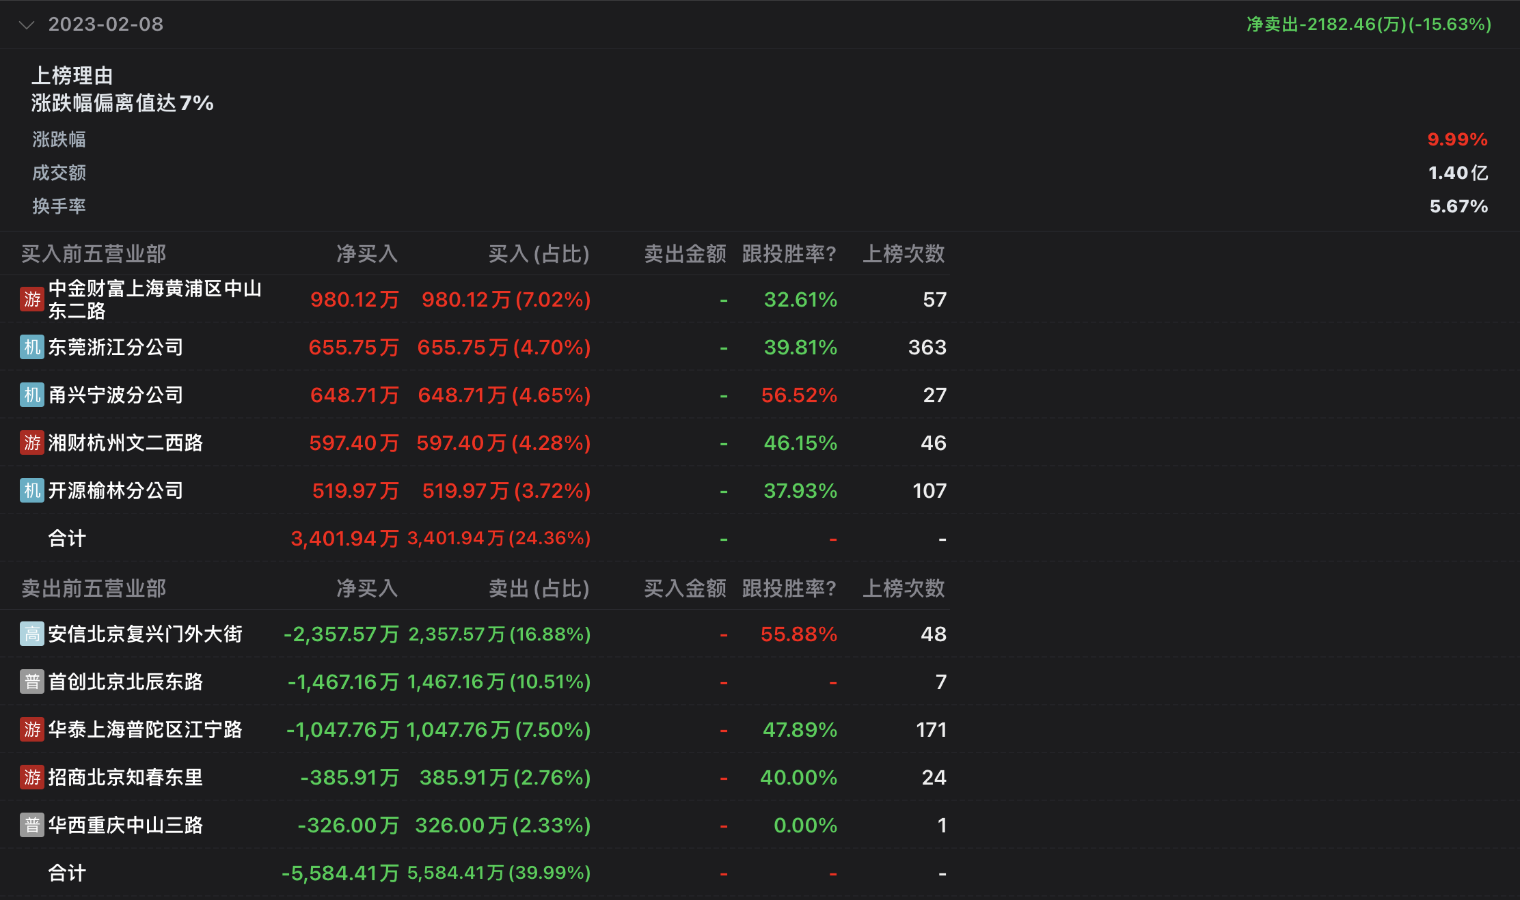1520x900 pixels.
Task: Click 卖出前五营业部 section header
Action: click(94, 589)
